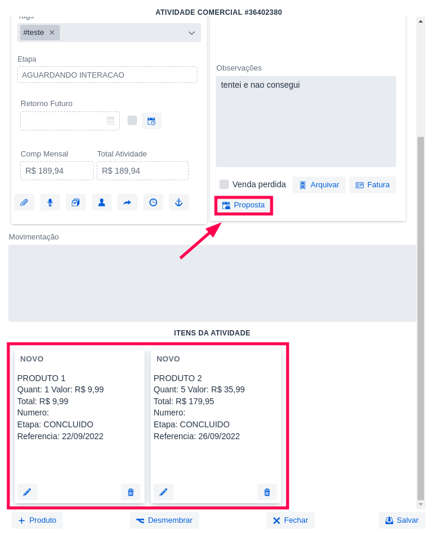
Task: Expand the Tags dropdown chevron
Action: (192, 33)
